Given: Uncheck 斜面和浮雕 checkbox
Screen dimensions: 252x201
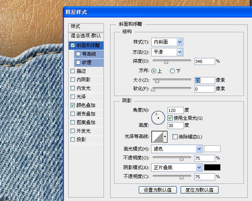Looking at the screenshot, I should click(x=72, y=45).
